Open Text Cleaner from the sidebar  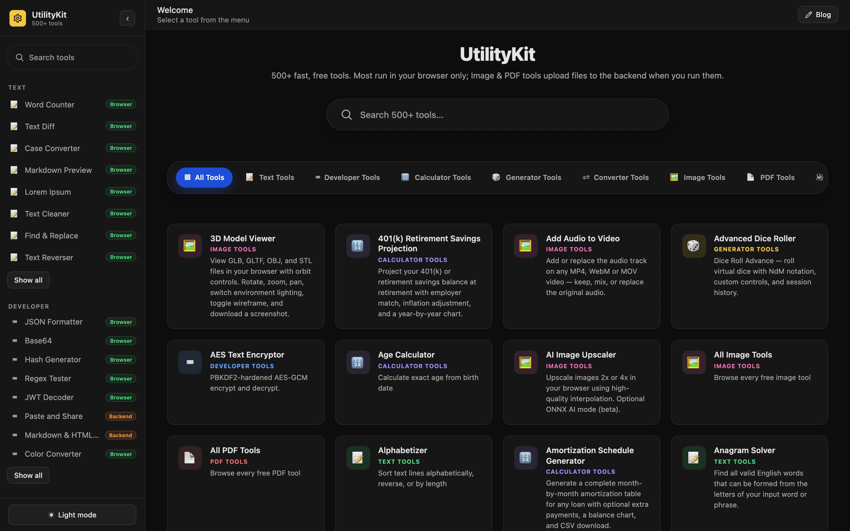click(x=72, y=214)
